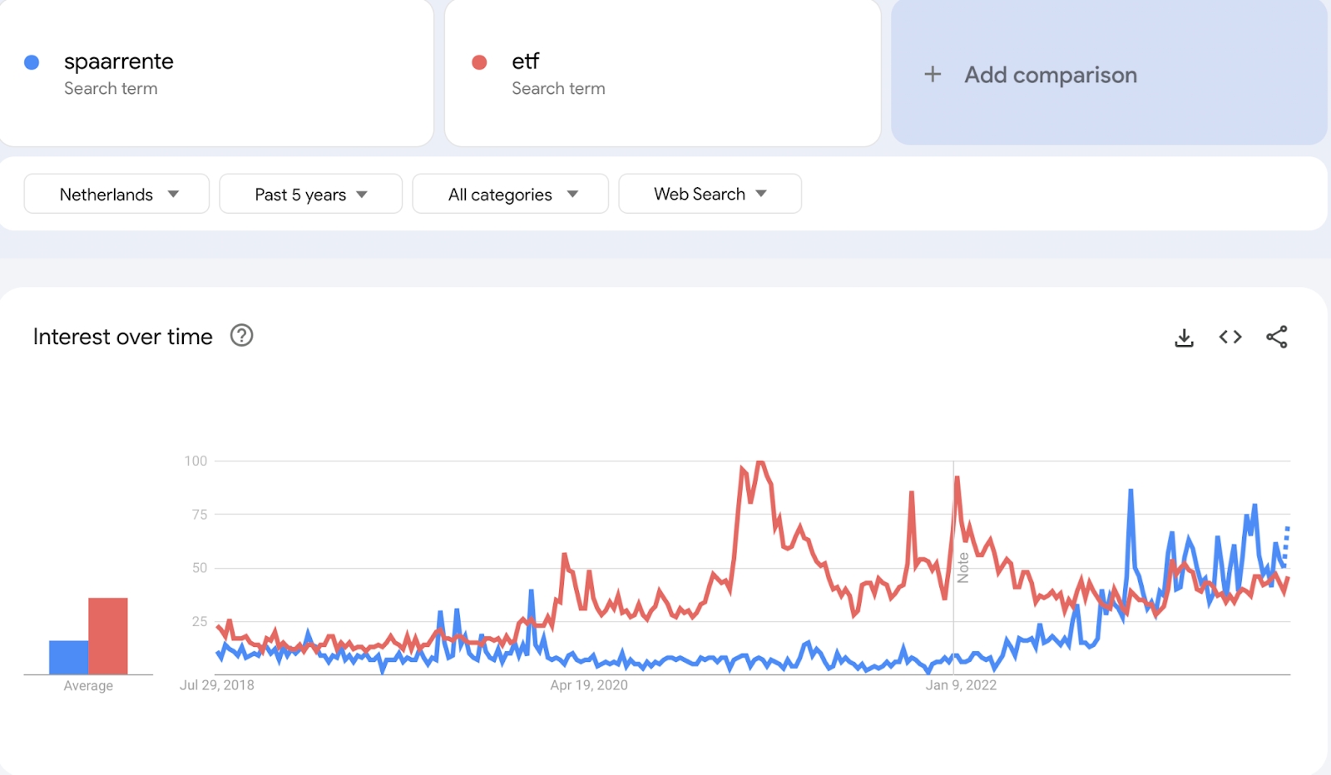
Task: Expand the Web Search type dropdown
Action: click(x=710, y=194)
